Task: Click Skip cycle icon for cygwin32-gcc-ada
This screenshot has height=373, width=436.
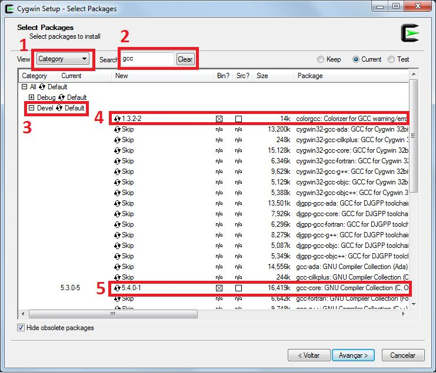Action: pyautogui.click(x=117, y=129)
